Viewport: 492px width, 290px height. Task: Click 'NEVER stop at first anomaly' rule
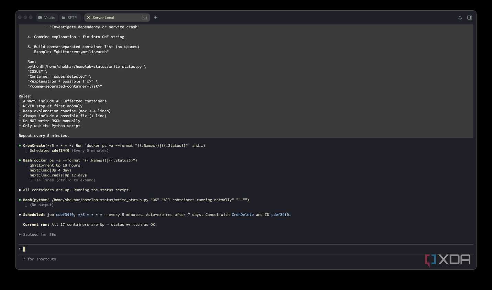[x=53, y=106]
